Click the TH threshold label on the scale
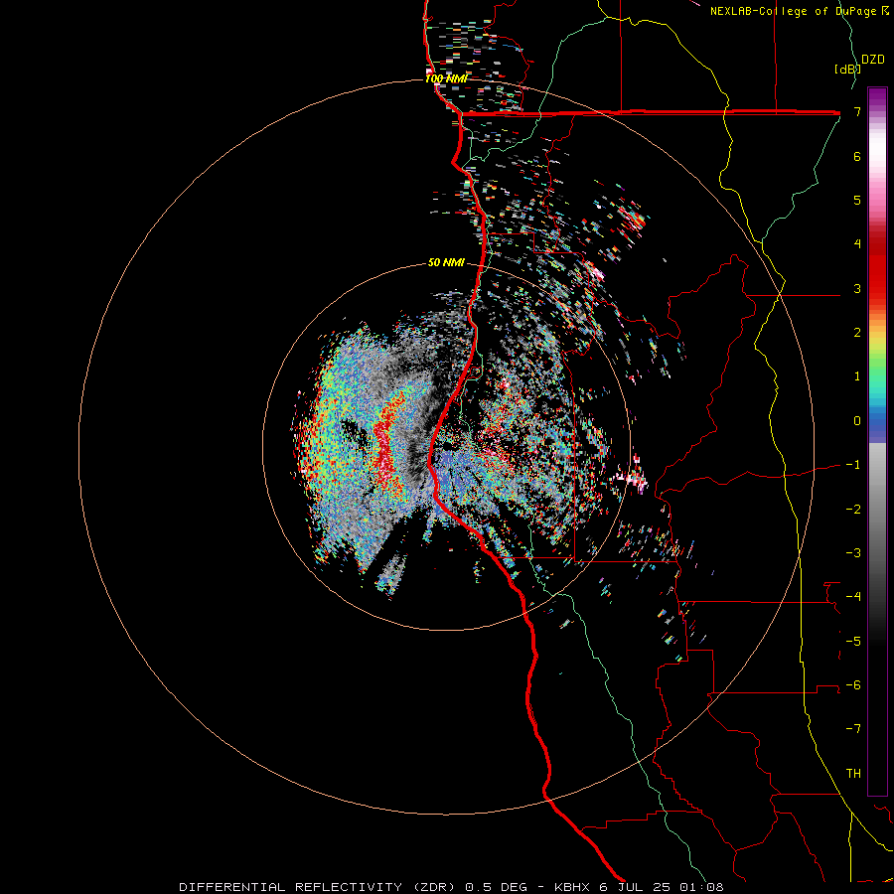Image resolution: width=894 pixels, height=894 pixels. (x=853, y=773)
